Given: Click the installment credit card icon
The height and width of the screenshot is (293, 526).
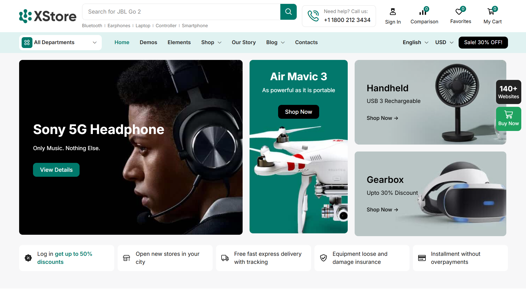Looking at the screenshot, I should pyautogui.click(x=422, y=258).
